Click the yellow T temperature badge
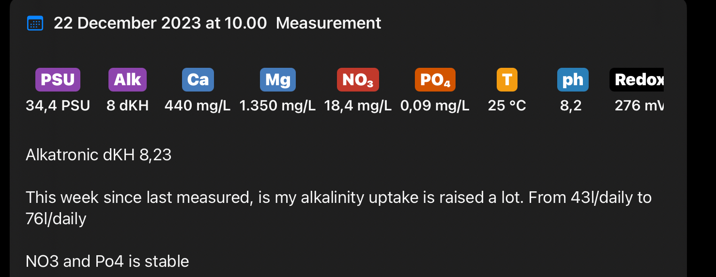 click(507, 80)
